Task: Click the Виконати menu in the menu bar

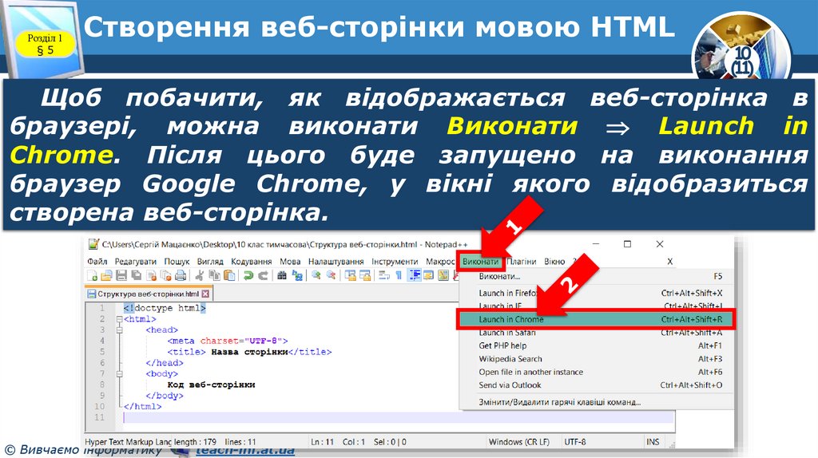Action: point(480,262)
